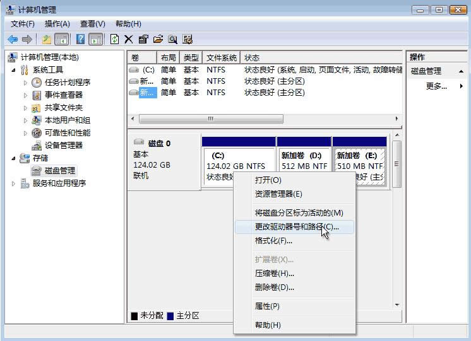The image size is (471, 341).
Task: Click the black X delete toolbar icon
Action: (x=129, y=39)
